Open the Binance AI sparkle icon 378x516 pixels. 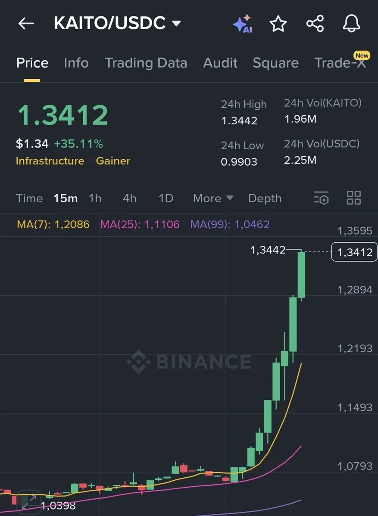242,24
